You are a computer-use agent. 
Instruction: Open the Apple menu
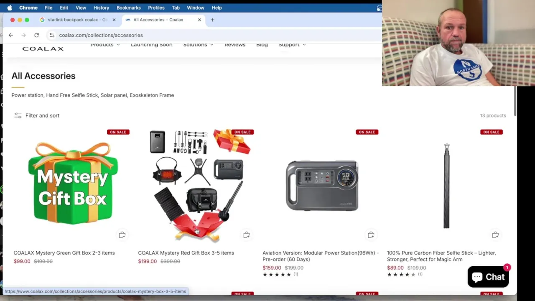(10, 8)
